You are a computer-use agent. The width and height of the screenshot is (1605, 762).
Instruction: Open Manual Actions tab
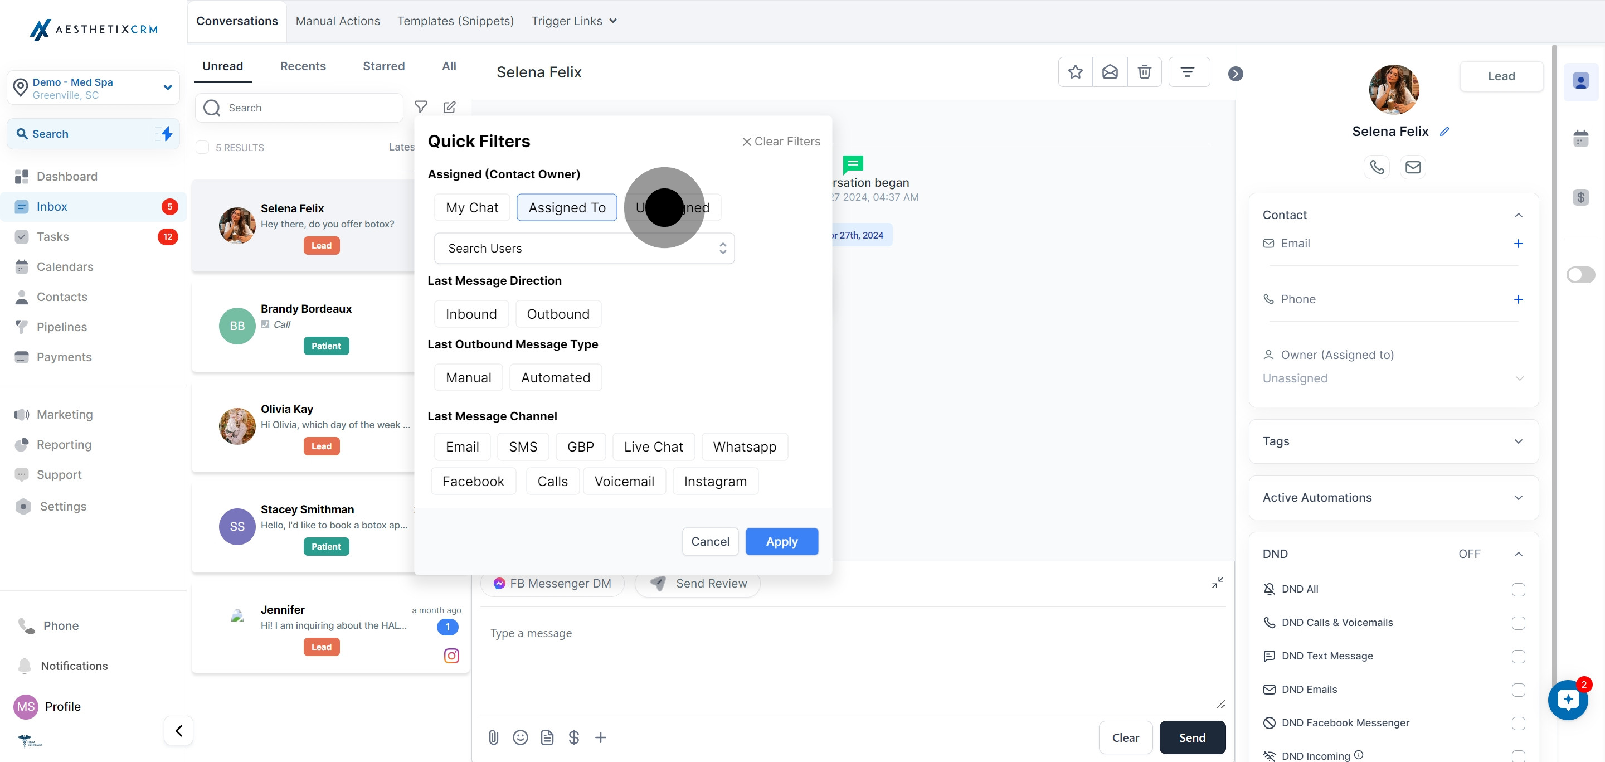click(x=338, y=21)
